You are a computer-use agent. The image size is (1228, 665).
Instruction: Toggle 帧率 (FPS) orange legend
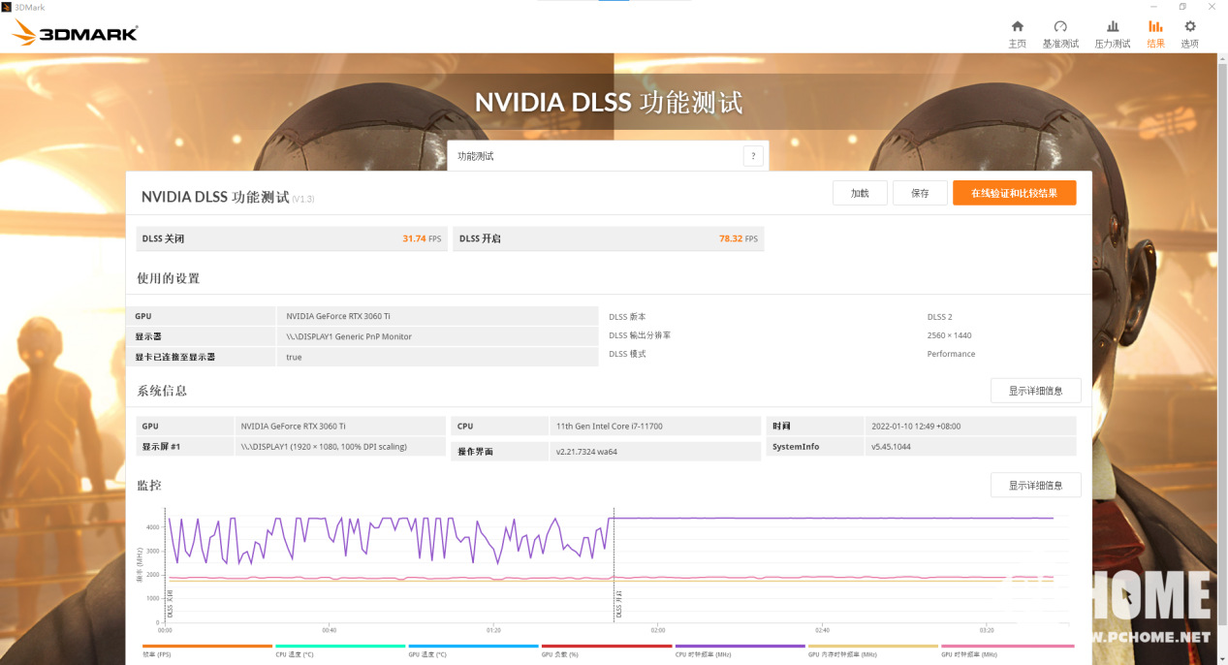pyautogui.click(x=206, y=650)
